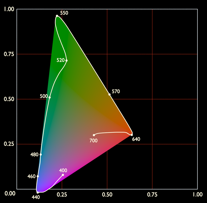The image size is (207, 203).
Task: Click the 0.50 label on the horizontal axis
Action: coord(107,195)
